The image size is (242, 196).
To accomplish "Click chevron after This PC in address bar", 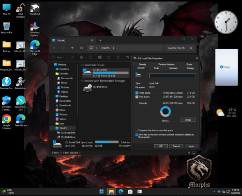I will point(114,48).
